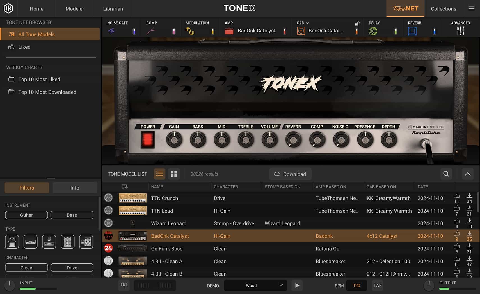The height and width of the screenshot is (294, 480).
Task: Select the Bass instrument filter
Action: pyautogui.click(x=72, y=215)
